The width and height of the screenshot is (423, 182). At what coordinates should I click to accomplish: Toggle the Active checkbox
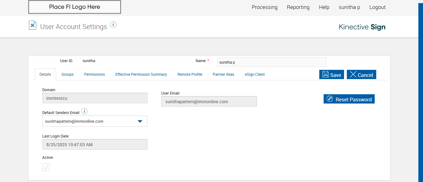pos(46,167)
